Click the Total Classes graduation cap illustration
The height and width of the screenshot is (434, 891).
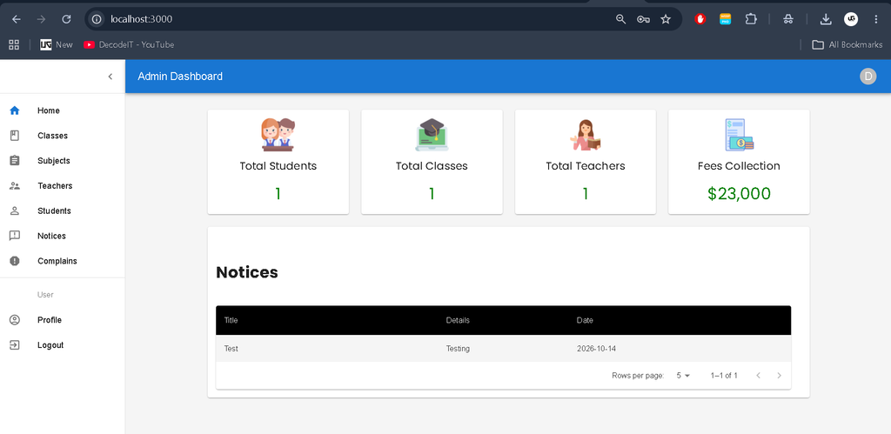[432, 135]
